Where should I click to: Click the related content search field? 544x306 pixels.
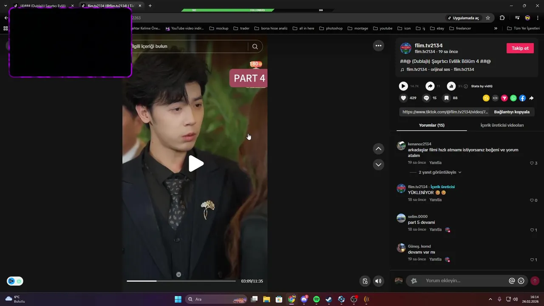[189, 46]
